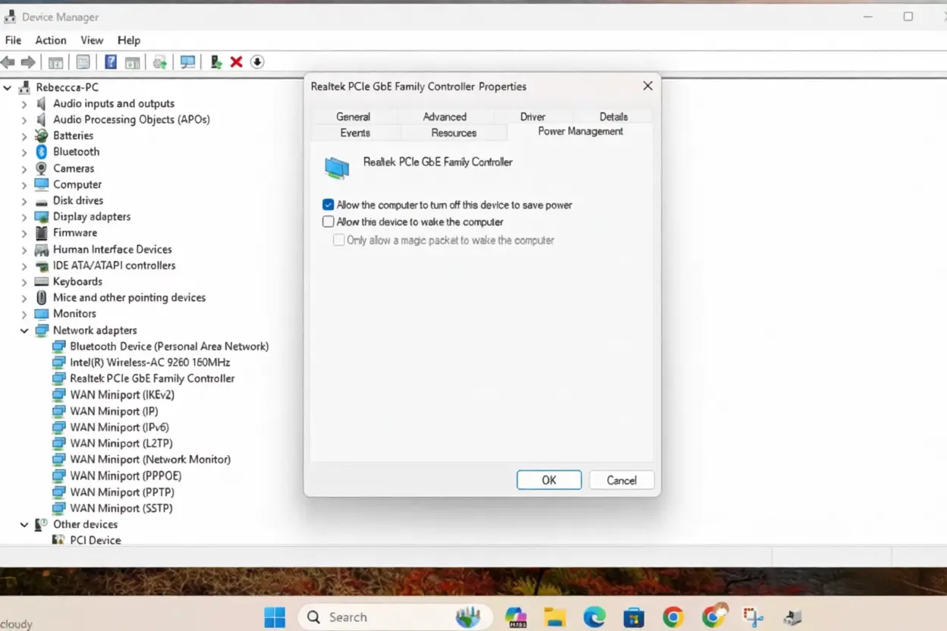Click the Bluetooth icon in the device tree

click(x=42, y=152)
